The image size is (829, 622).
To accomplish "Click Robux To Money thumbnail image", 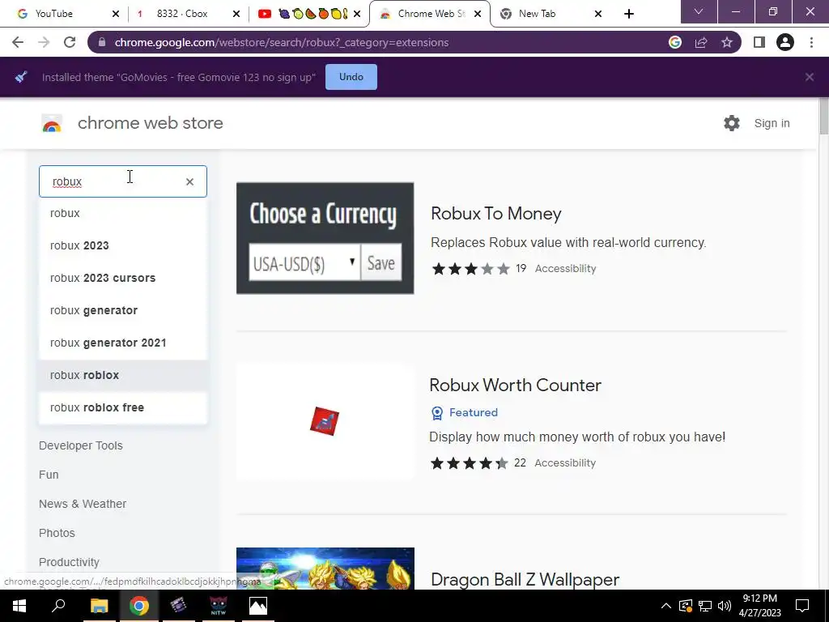I will [325, 238].
